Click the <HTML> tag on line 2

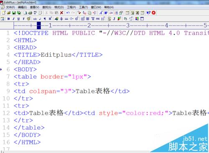click(x=25, y=40)
